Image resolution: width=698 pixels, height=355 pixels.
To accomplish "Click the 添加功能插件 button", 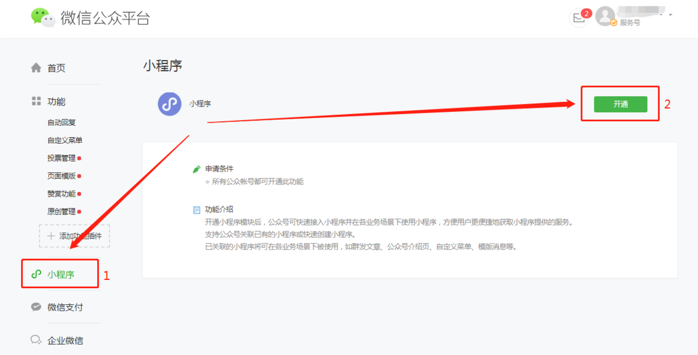I will (x=74, y=236).
